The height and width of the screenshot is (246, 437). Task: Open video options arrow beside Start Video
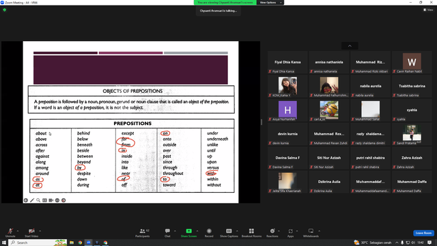tap(40, 231)
